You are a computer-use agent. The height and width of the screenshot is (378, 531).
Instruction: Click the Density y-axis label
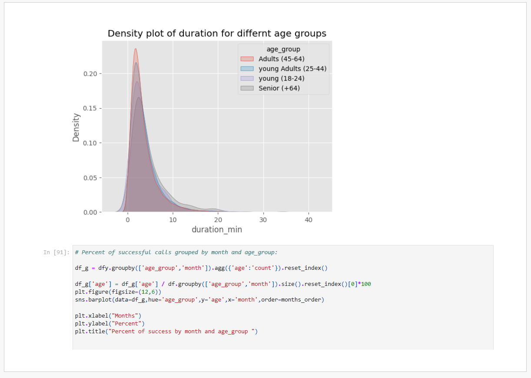76,127
